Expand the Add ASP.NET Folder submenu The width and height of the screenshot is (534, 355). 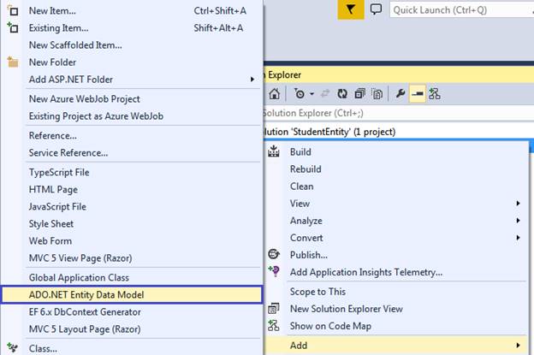(x=252, y=80)
